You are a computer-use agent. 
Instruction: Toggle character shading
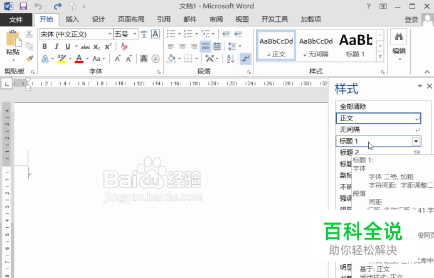tap(144, 59)
